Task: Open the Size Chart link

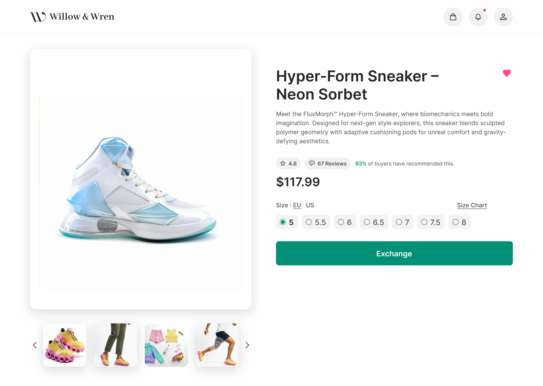Action: coord(472,205)
